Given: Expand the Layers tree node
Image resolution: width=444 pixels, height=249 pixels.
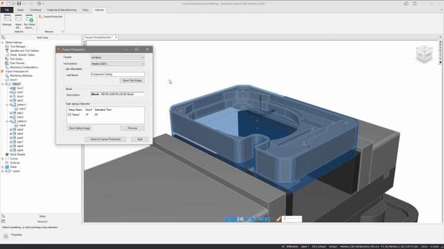Looking at the screenshot, I should [x=2, y=171].
